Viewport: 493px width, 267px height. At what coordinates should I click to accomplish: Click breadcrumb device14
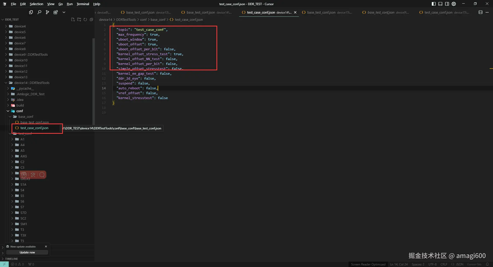[x=106, y=20]
